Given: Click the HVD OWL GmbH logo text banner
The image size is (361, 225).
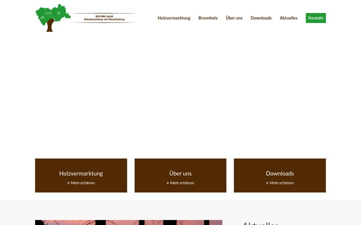Looking at the screenshot, I should coord(104,18).
